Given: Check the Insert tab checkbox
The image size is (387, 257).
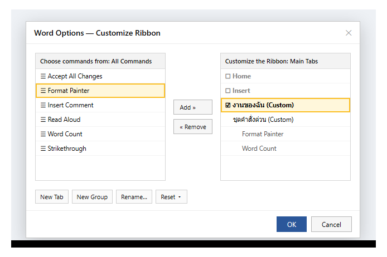Looking at the screenshot, I should (228, 91).
